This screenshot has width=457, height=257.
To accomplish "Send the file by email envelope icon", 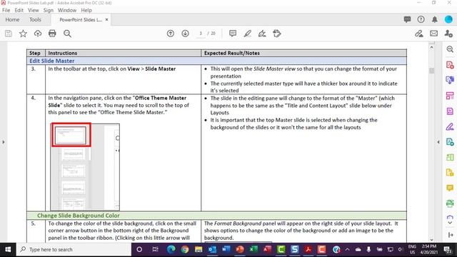I will pos(433,34).
